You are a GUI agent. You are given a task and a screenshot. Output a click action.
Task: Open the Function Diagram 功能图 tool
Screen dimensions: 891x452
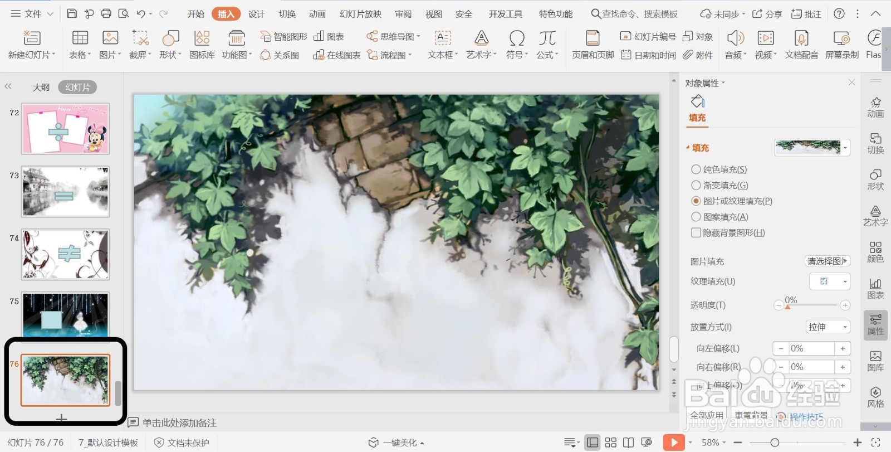tap(237, 45)
